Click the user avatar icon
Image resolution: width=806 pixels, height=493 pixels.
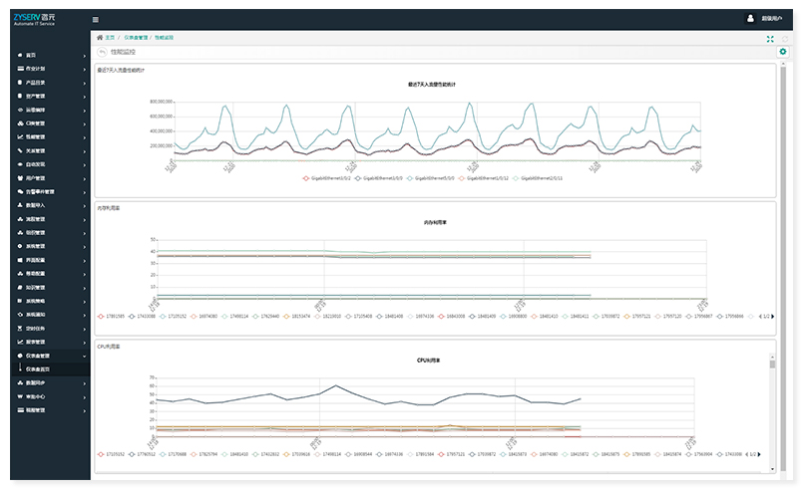750,18
